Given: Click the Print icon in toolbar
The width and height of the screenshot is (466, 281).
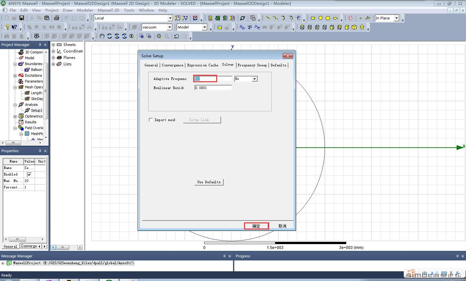Looking at the screenshot, I should click(x=57, y=18).
